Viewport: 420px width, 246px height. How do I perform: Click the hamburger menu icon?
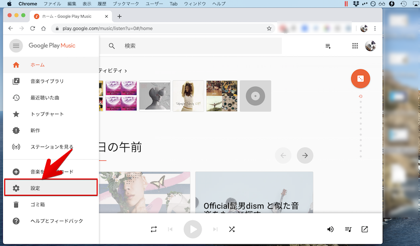click(x=16, y=46)
